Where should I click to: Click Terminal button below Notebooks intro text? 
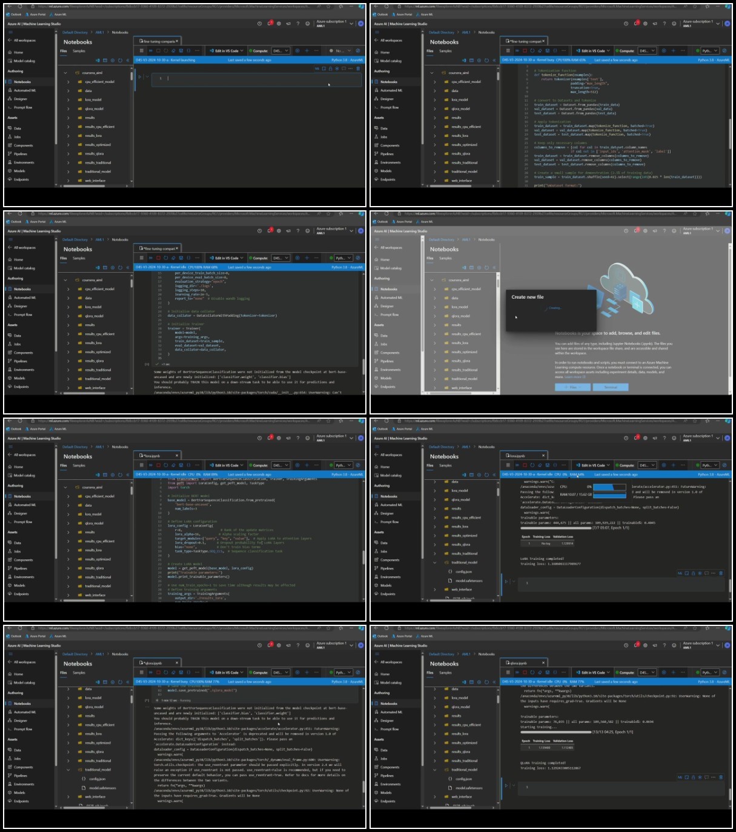[611, 387]
